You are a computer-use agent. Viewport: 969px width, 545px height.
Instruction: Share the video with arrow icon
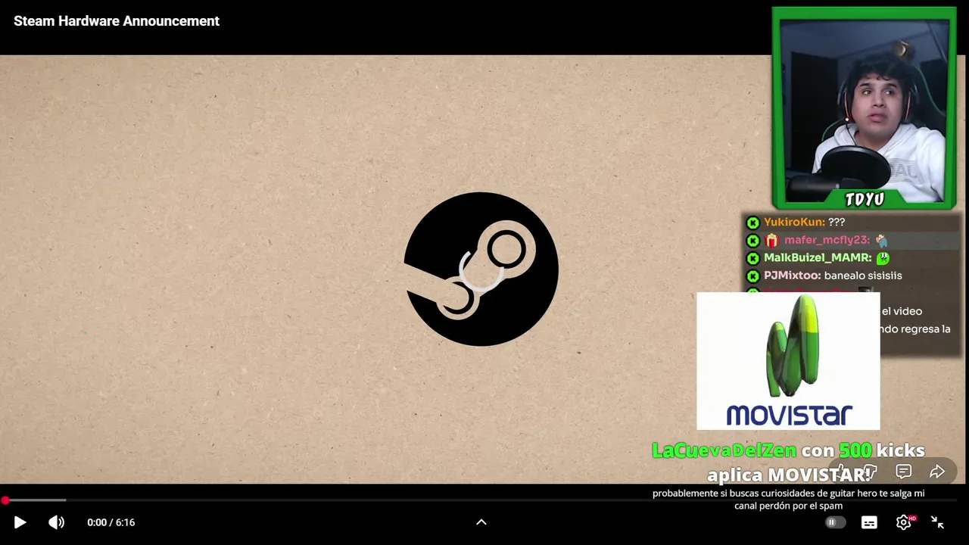point(937,472)
